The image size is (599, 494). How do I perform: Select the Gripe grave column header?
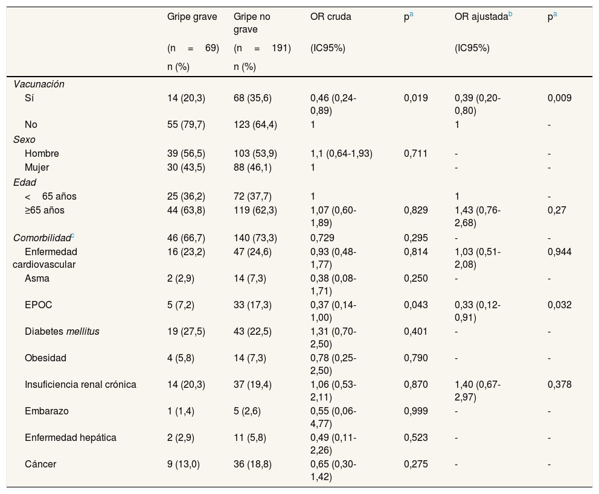click(192, 17)
